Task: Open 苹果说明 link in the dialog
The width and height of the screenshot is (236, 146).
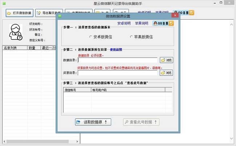Action: point(142,23)
